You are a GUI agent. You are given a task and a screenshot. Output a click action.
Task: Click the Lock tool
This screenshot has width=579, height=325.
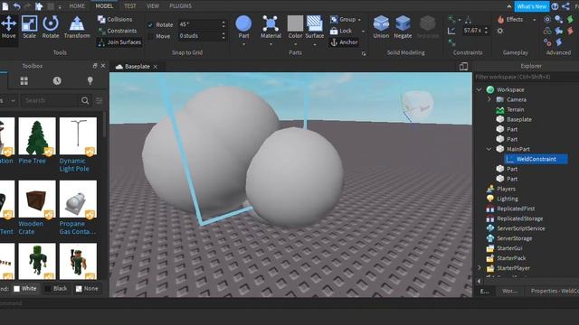340,31
